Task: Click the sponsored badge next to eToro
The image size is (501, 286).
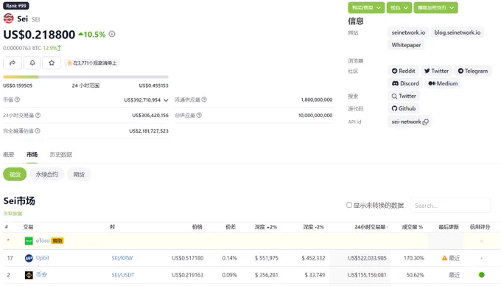Action: (57, 240)
